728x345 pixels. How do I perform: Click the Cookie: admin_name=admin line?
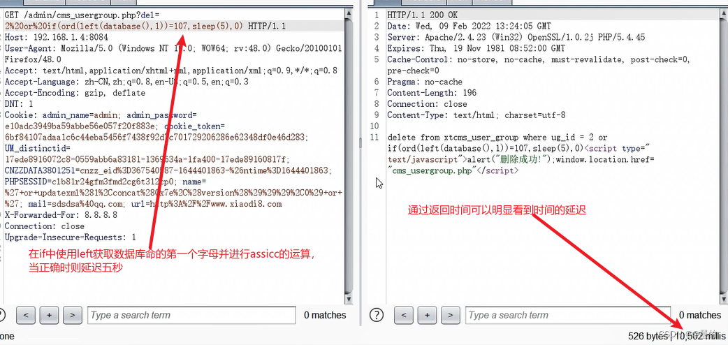click(x=101, y=115)
